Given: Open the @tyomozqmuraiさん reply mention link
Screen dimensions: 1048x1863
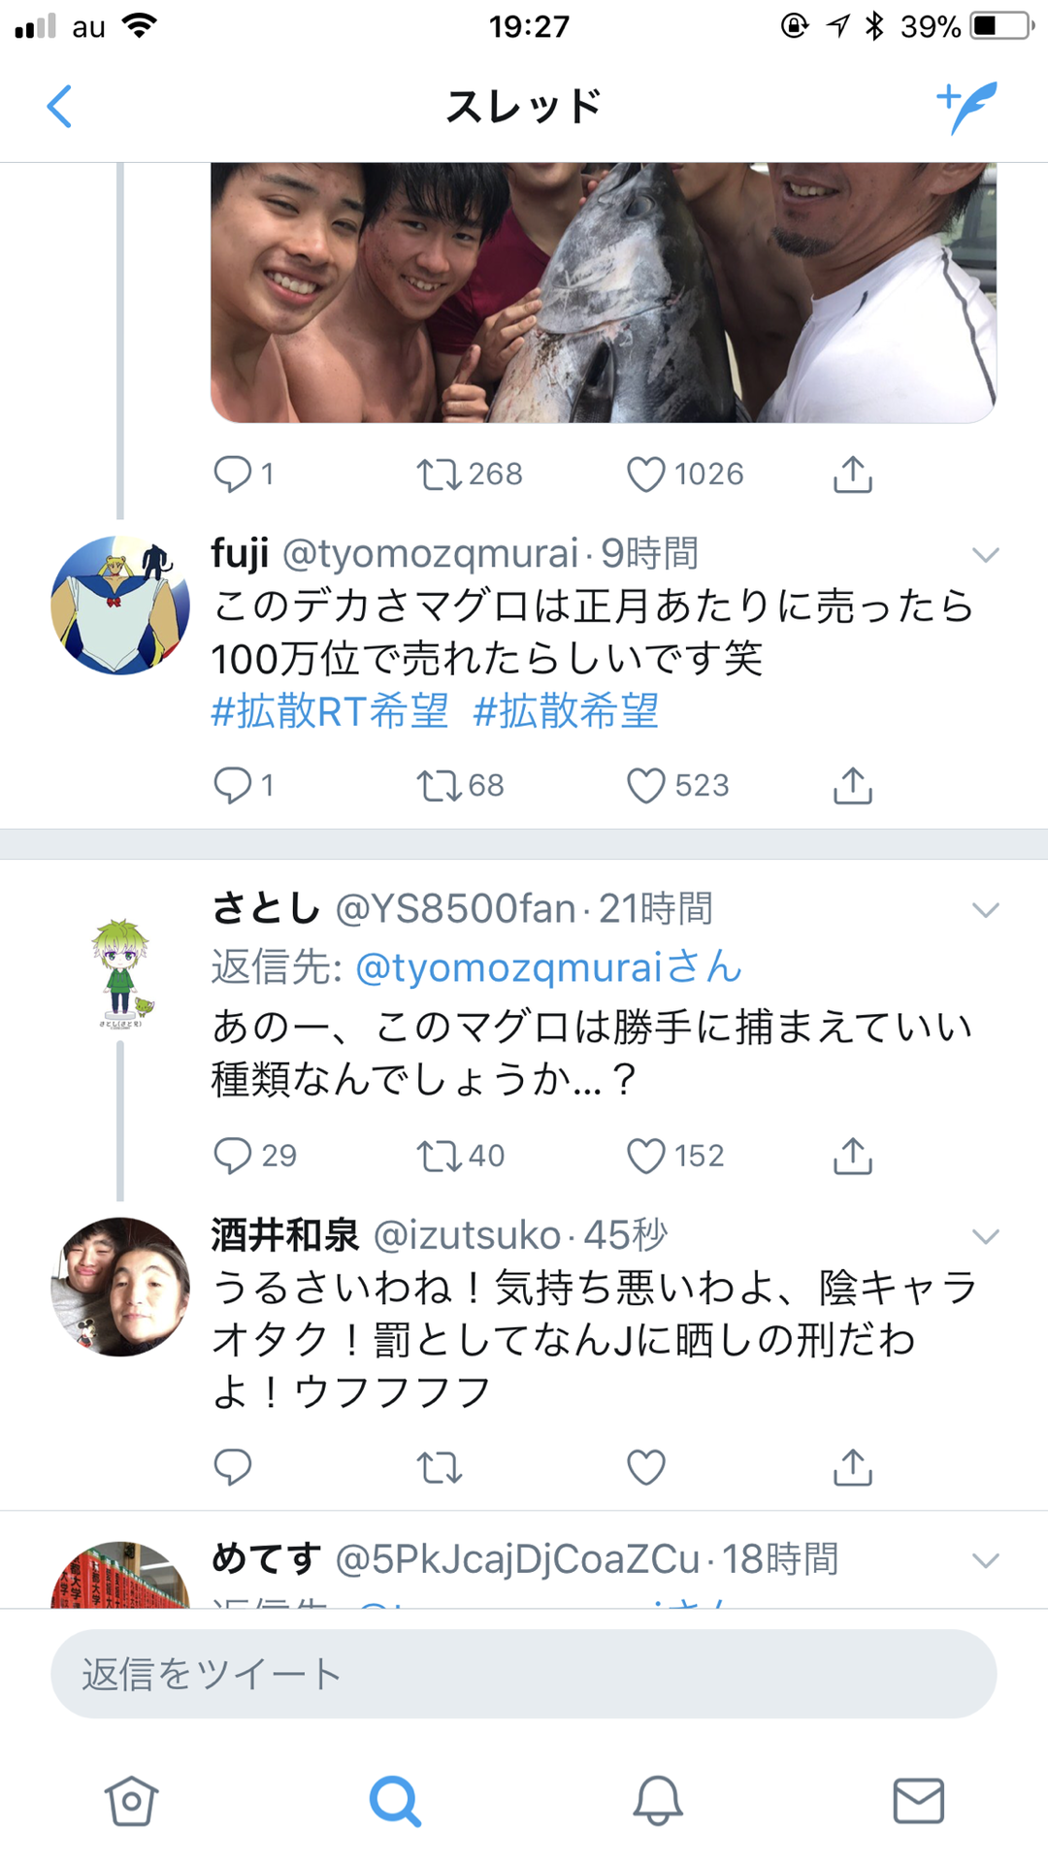Looking at the screenshot, I should click(x=548, y=966).
